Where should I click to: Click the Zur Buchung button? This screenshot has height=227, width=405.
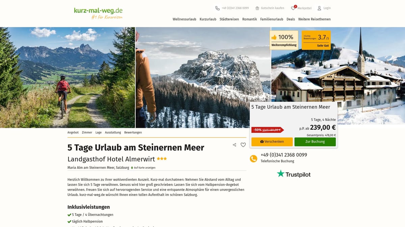click(x=315, y=142)
